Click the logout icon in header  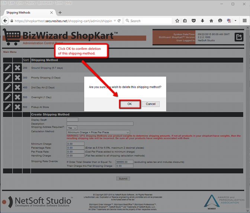(239, 37)
